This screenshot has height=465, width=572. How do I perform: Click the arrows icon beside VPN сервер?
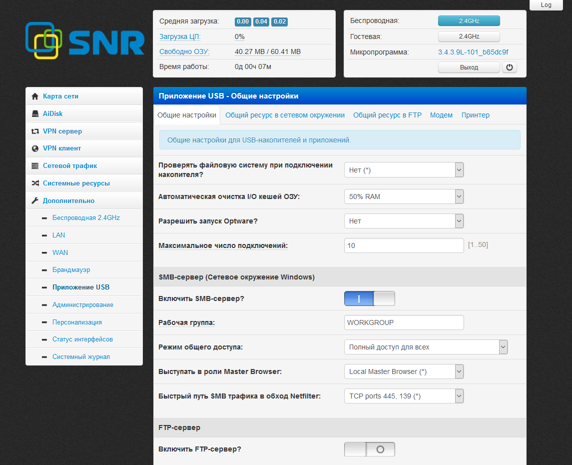[35, 131]
